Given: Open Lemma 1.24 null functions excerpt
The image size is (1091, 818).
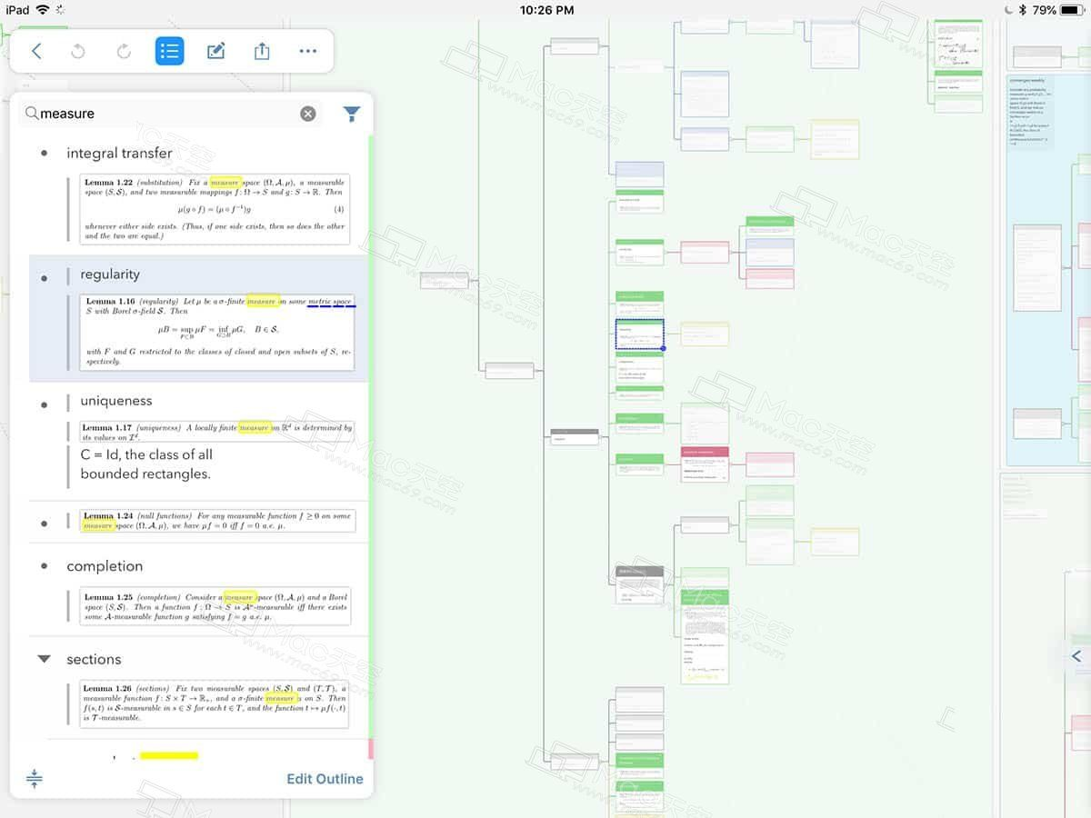Looking at the screenshot, I should click(x=217, y=521).
